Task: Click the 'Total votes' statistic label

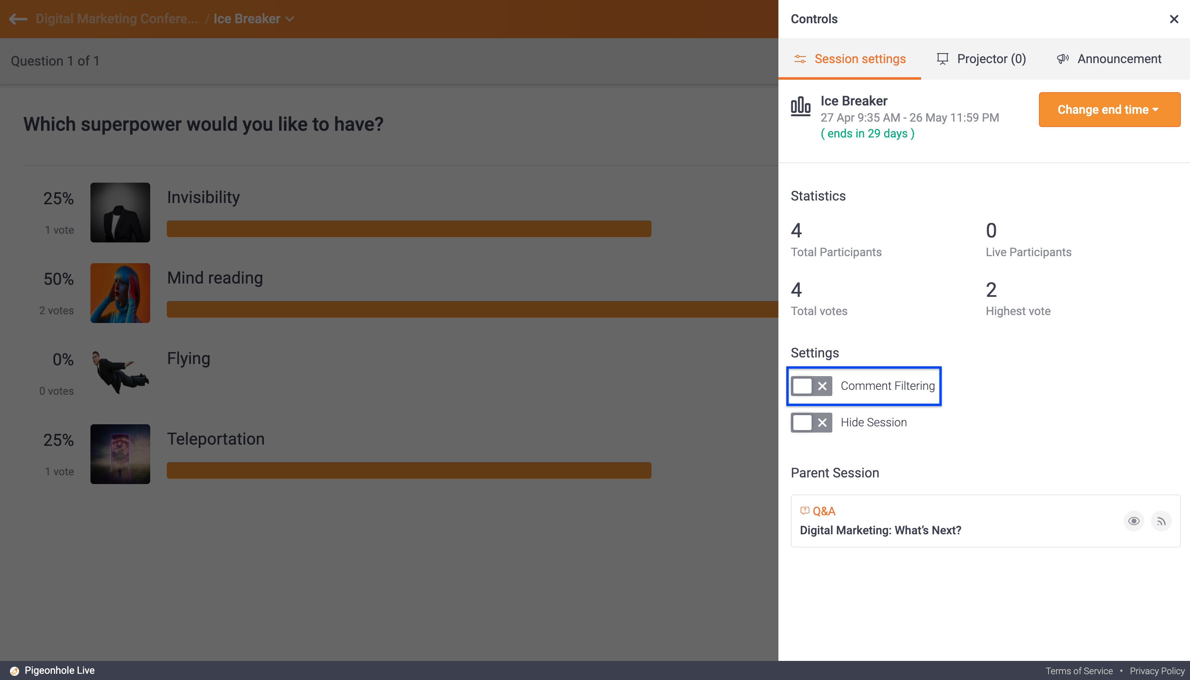Action: [819, 311]
